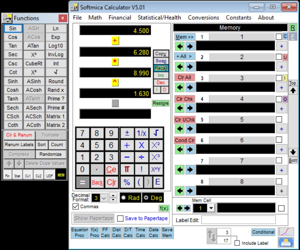Enable Save to Papertape checkbox
Screen dimensions: 300x250
click(120, 218)
